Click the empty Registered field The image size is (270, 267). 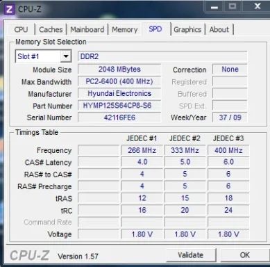pyautogui.click(x=230, y=81)
